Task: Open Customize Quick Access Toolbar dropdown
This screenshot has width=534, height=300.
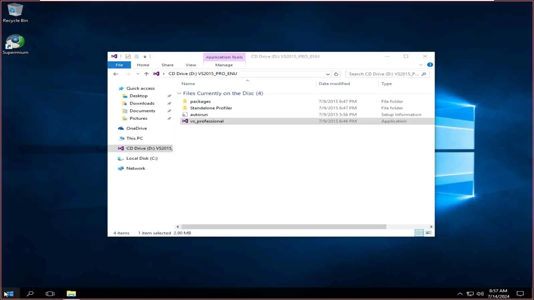Action: point(145,57)
